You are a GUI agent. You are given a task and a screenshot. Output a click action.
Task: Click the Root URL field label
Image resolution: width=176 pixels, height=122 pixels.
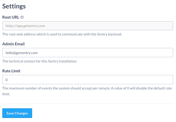pos(11,17)
